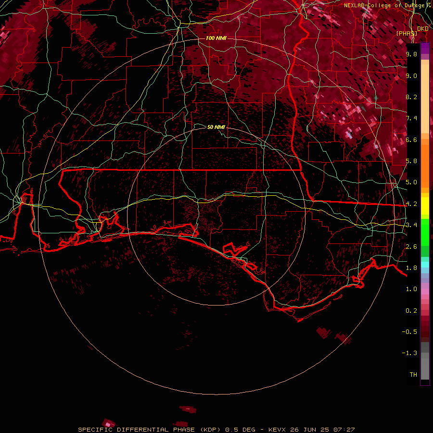Click the 7.4 value on the color scale
The height and width of the screenshot is (433, 433).
(411, 118)
